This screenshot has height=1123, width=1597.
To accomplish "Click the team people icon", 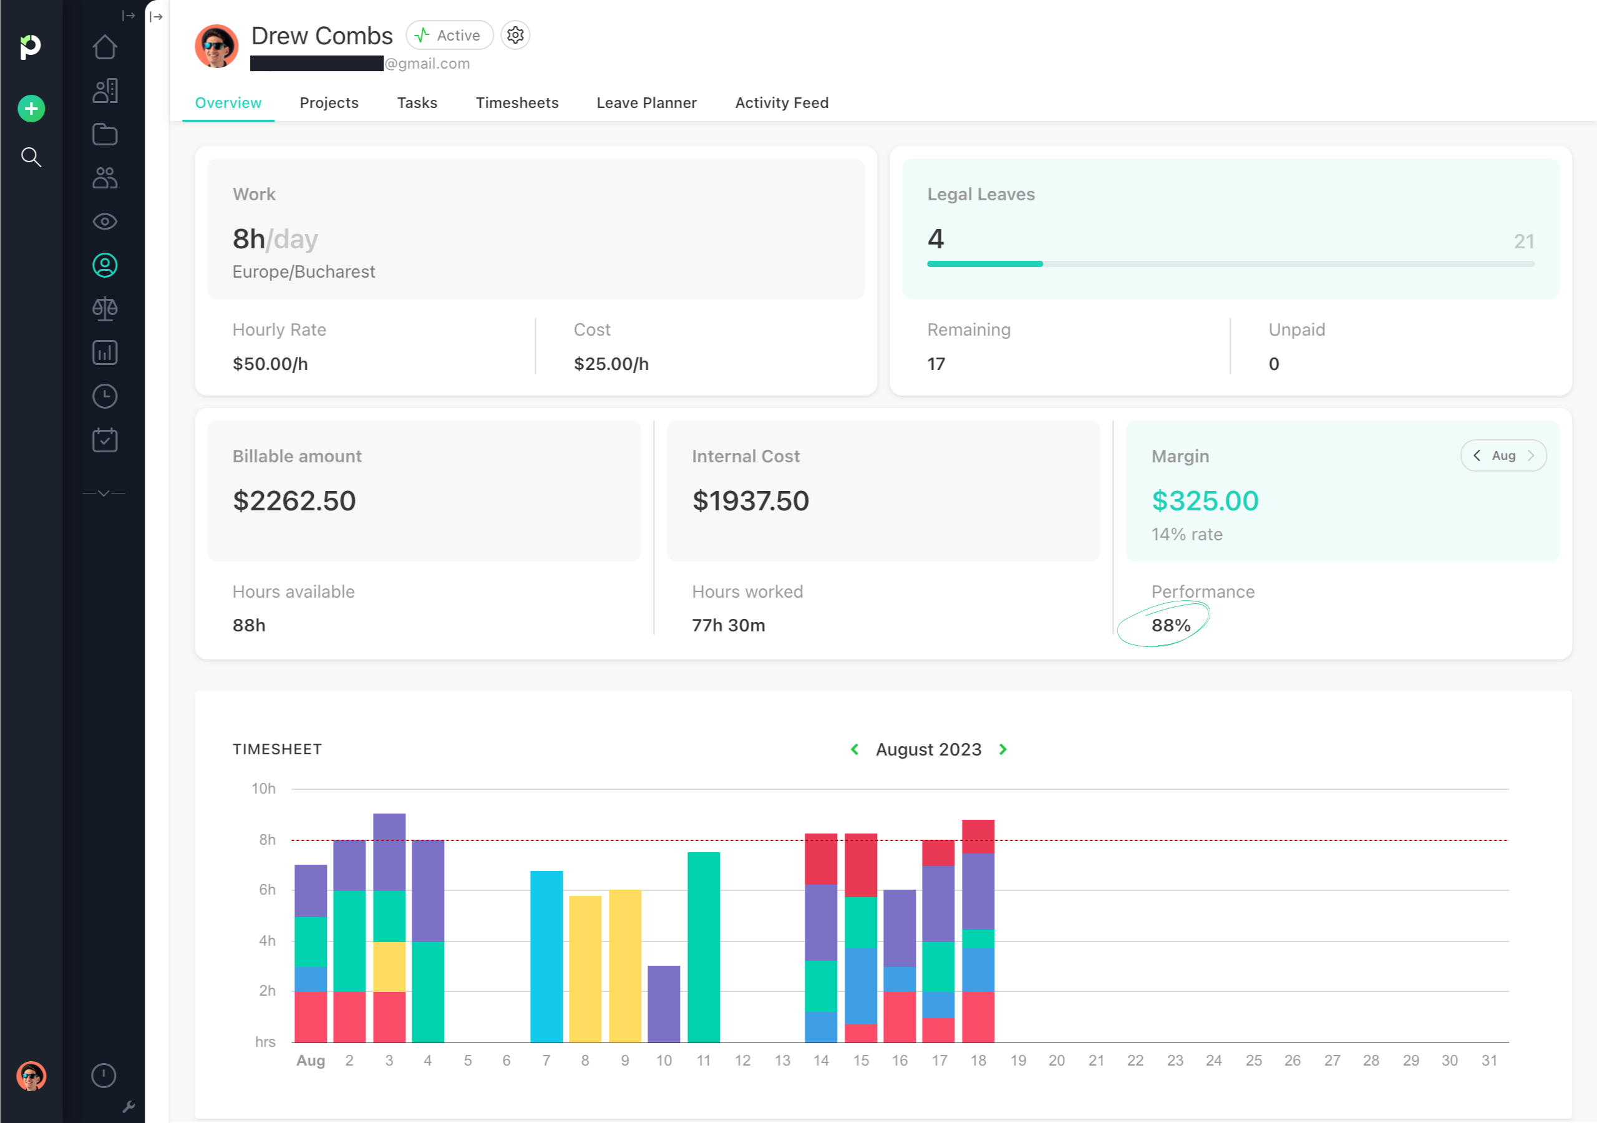I will [x=104, y=178].
